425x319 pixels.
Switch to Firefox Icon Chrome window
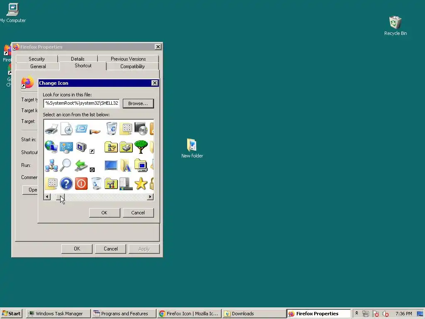click(x=189, y=314)
